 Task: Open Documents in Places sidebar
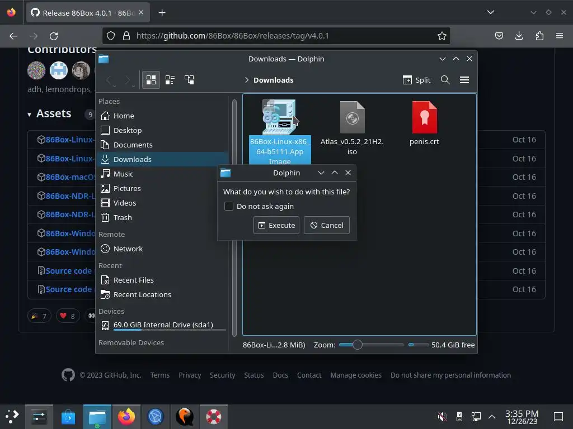163,145
